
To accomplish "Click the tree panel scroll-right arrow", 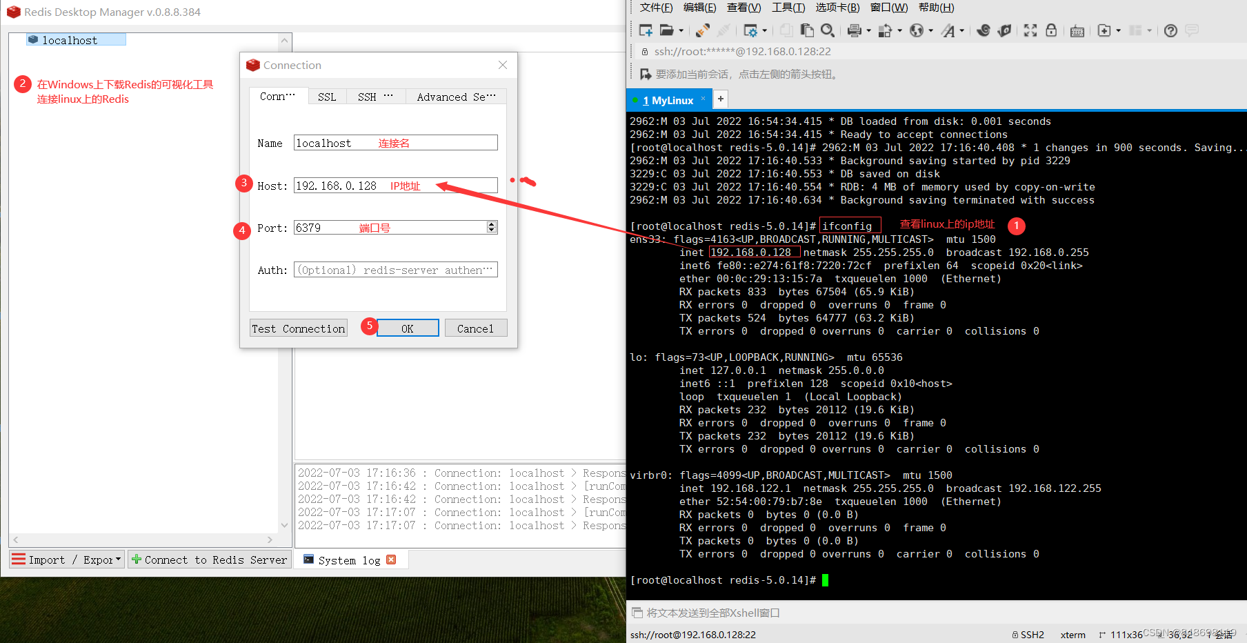I will pyautogui.click(x=270, y=540).
